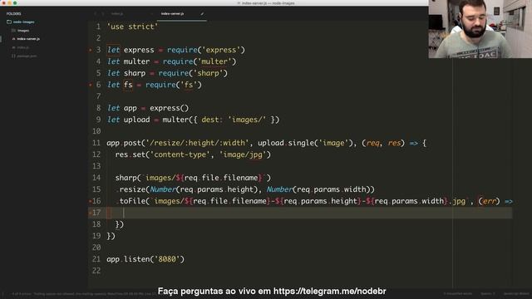Click 'content-type' string on line 12
The height and width of the screenshot is (299, 532).
(180, 154)
